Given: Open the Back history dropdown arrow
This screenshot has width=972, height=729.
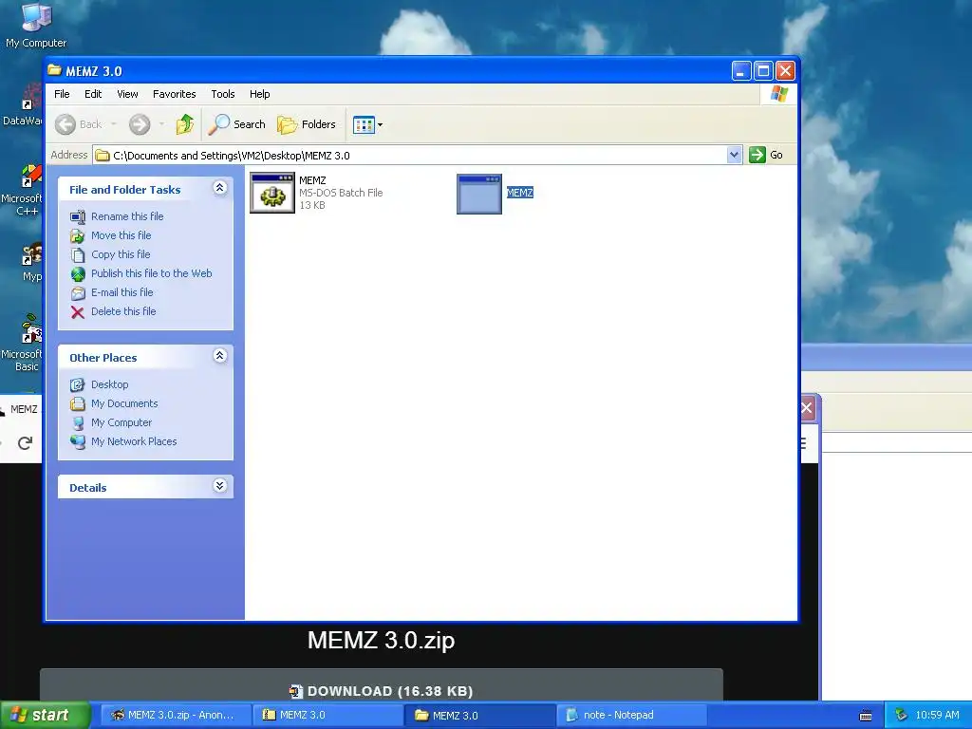Looking at the screenshot, I should tap(114, 124).
